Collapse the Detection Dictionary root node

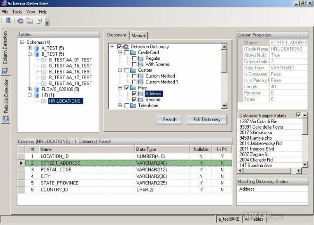[x=112, y=47]
